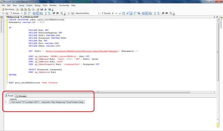The height and width of the screenshot is (131, 223).
Task: Click the Analysis Services MDX Query icon
Action: tap(22, 9)
